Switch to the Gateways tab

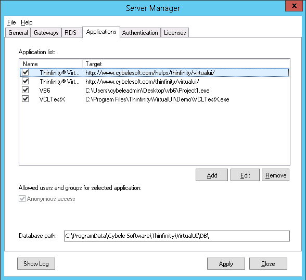(x=46, y=33)
